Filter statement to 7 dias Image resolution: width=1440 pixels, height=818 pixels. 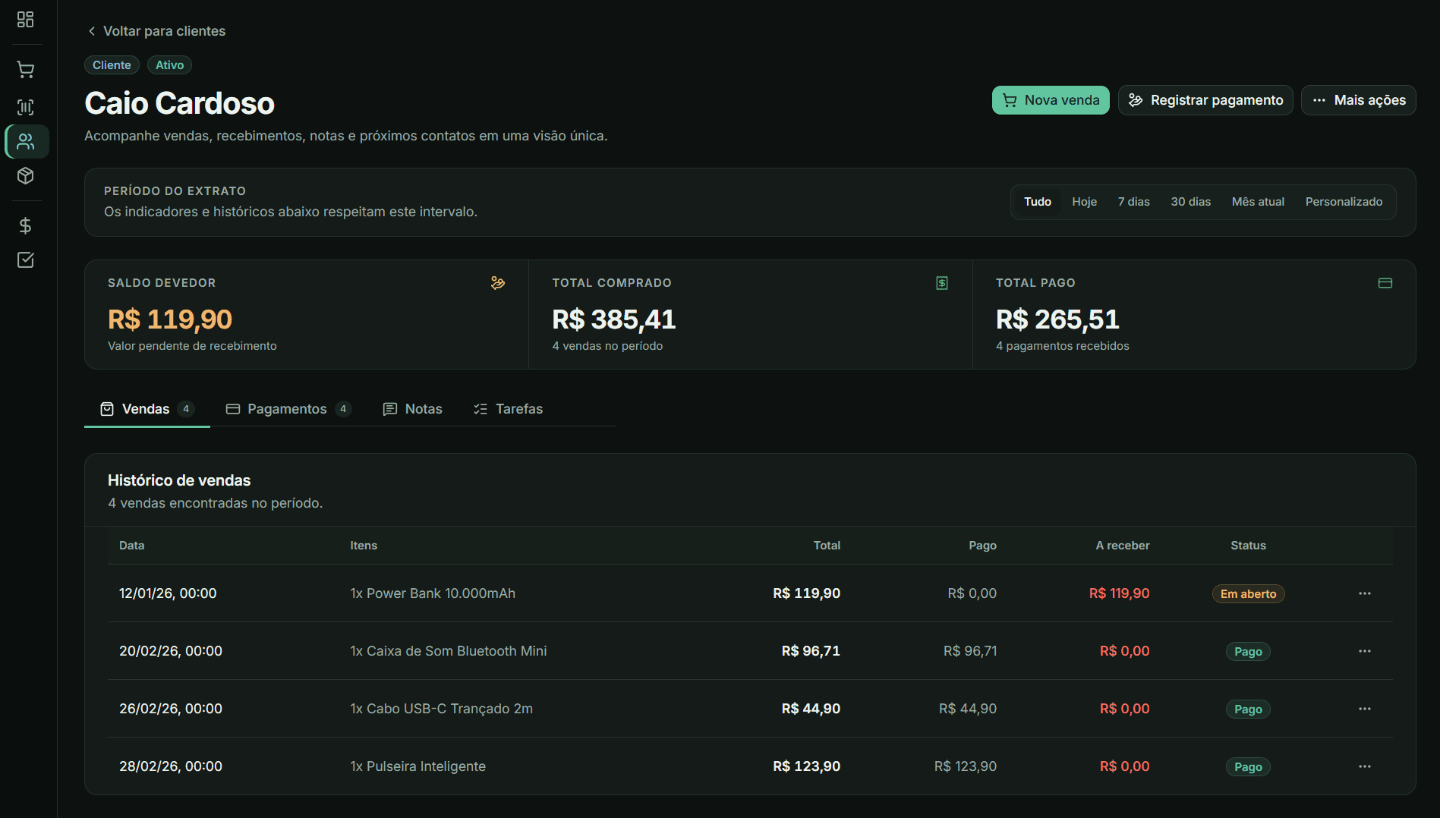click(x=1134, y=202)
